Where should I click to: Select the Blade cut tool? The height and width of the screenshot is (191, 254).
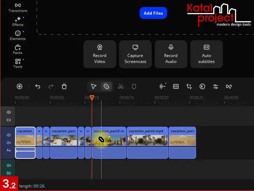pyautogui.click(x=106, y=86)
